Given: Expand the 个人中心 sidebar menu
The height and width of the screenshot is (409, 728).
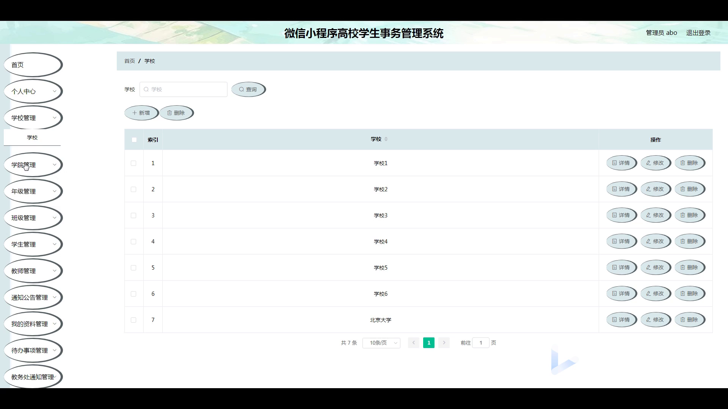Looking at the screenshot, I should pyautogui.click(x=33, y=91).
